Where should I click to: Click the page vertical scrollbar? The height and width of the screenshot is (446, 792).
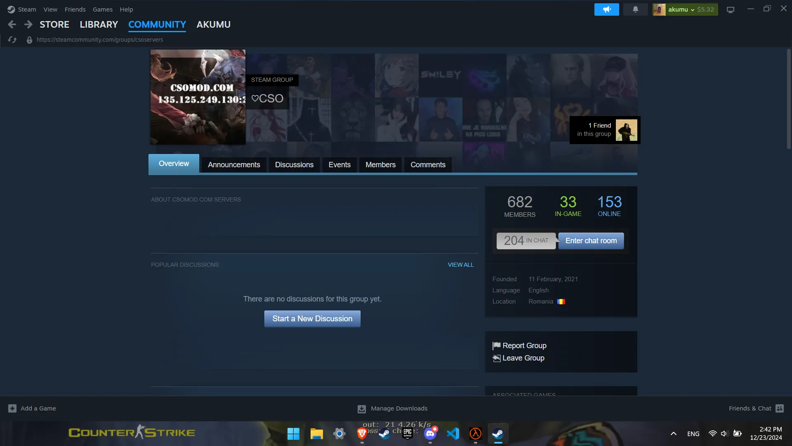pos(789,99)
